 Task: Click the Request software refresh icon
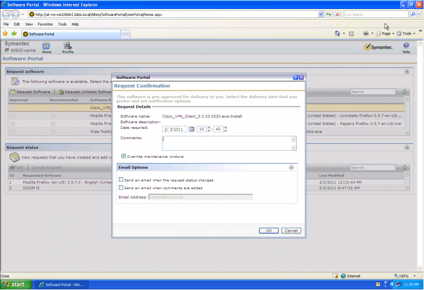pyautogui.click(x=404, y=92)
